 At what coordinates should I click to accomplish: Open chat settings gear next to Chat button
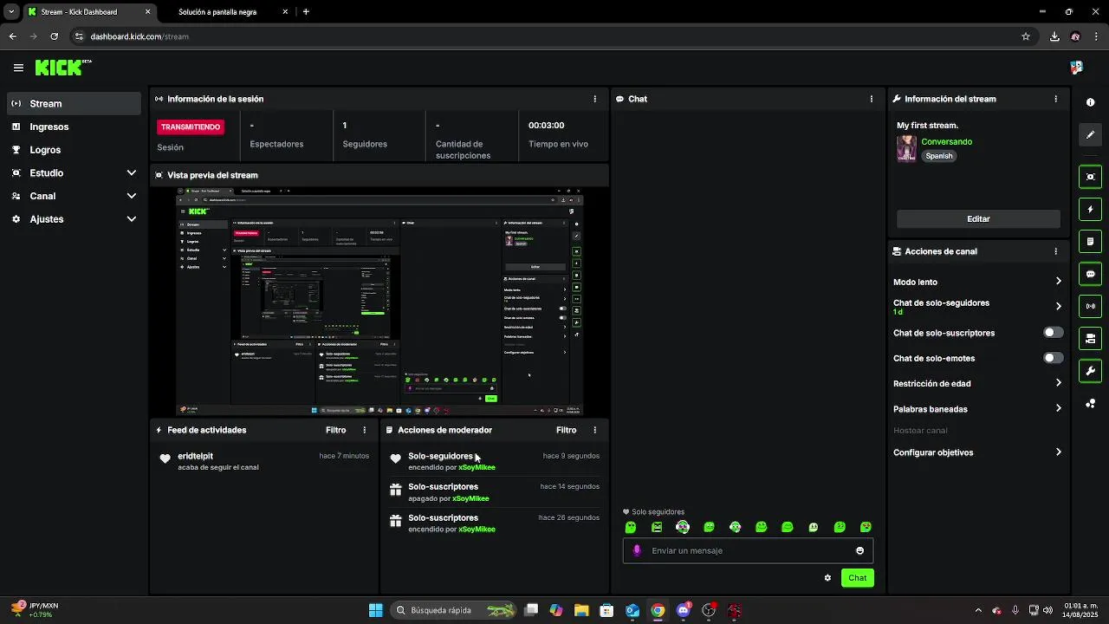827,578
